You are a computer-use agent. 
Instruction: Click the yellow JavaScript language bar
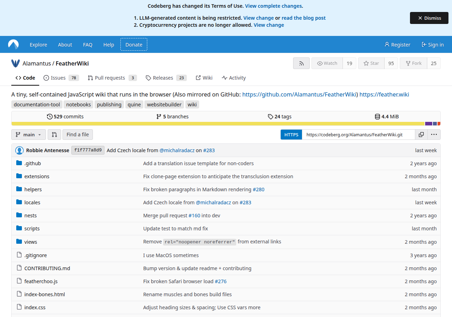click(x=218, y=124)
